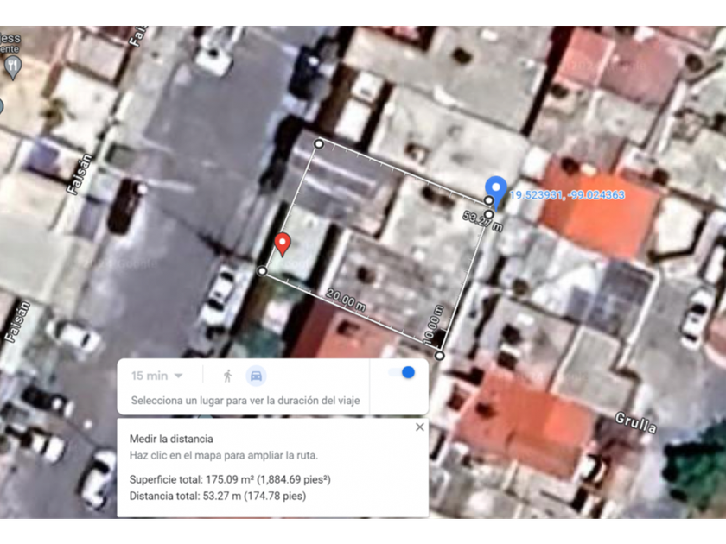The image size is (726, 544).
Task: Click the bottom-right measurement vertex point
Action: pos(440,355)
